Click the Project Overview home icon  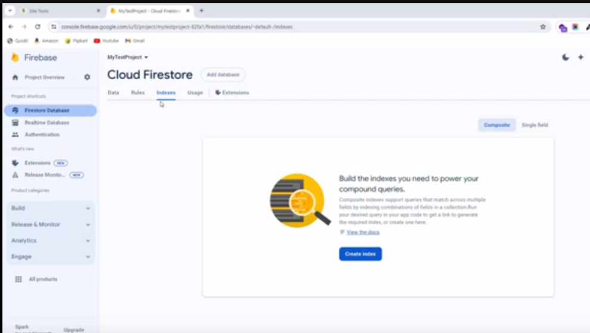click(15, 77)
